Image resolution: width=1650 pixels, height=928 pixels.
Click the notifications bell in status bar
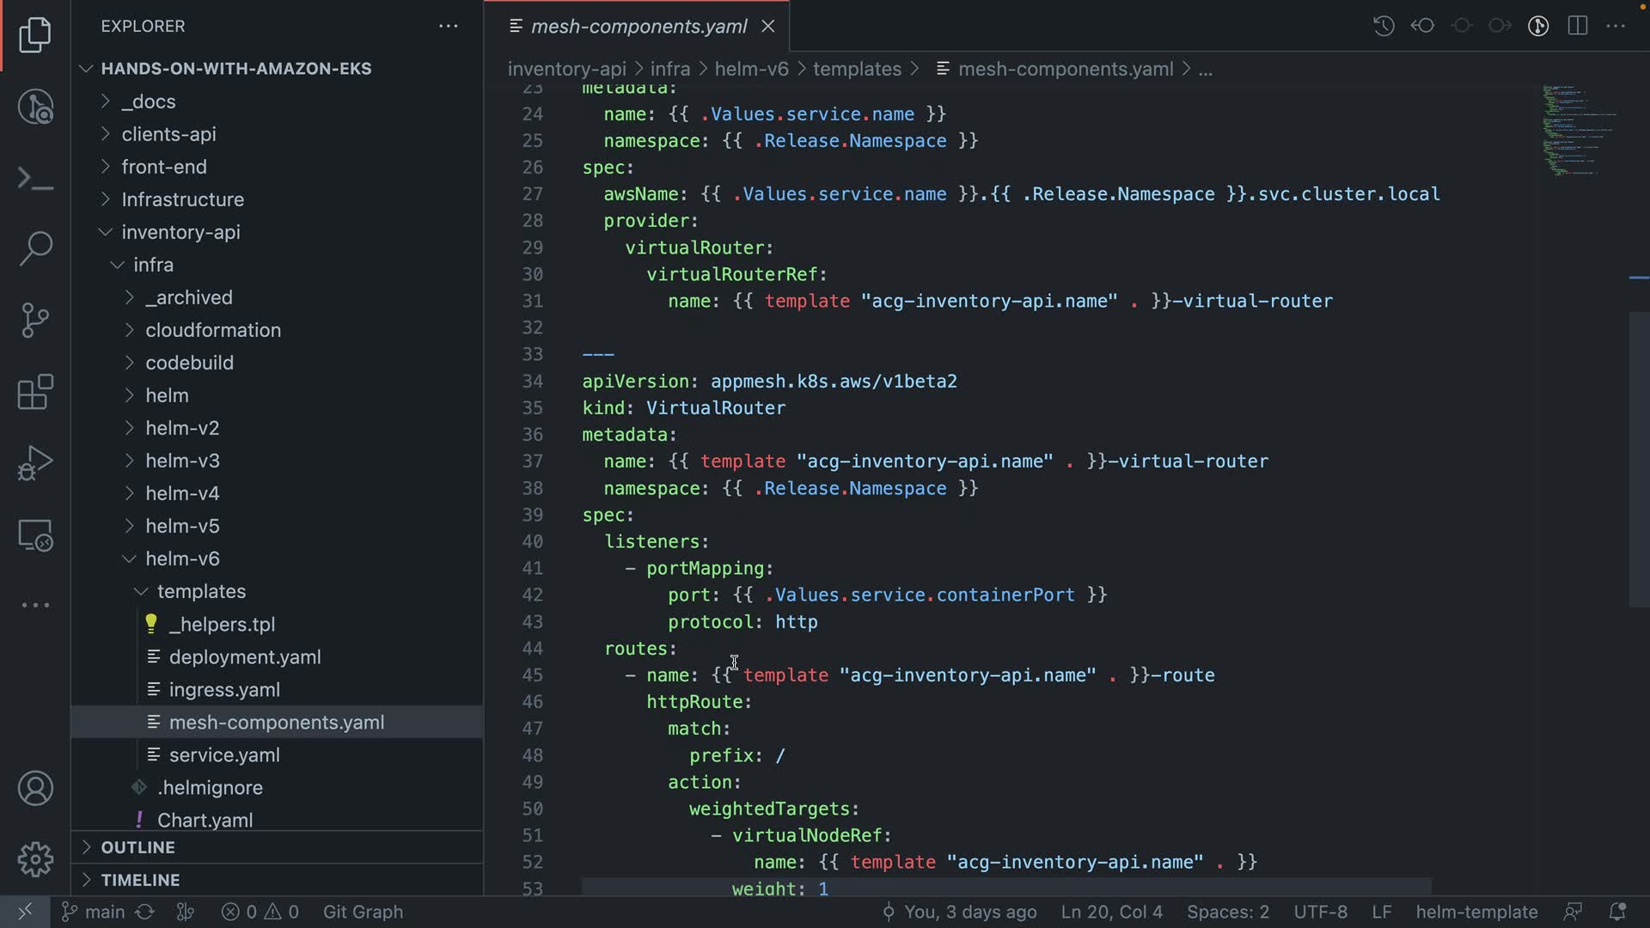(1616, 912)
